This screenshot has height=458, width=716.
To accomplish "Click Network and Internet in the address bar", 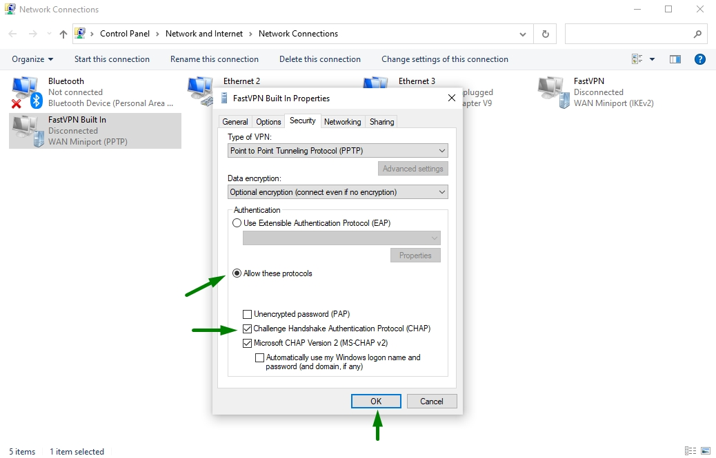I will click(x=204, y=34).
